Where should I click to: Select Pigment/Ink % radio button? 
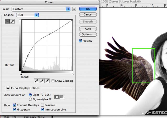tap(30, 99)
